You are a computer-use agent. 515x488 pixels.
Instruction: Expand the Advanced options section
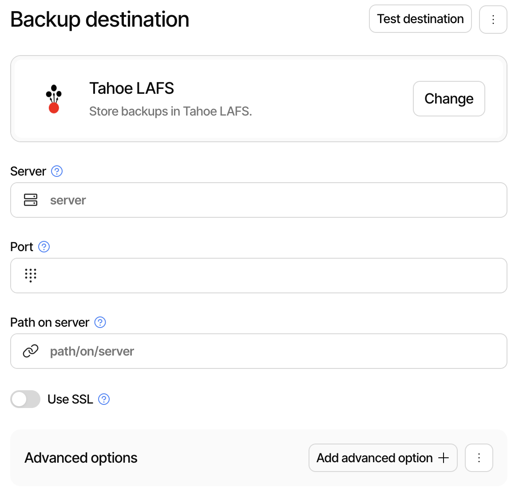point(81,458)
